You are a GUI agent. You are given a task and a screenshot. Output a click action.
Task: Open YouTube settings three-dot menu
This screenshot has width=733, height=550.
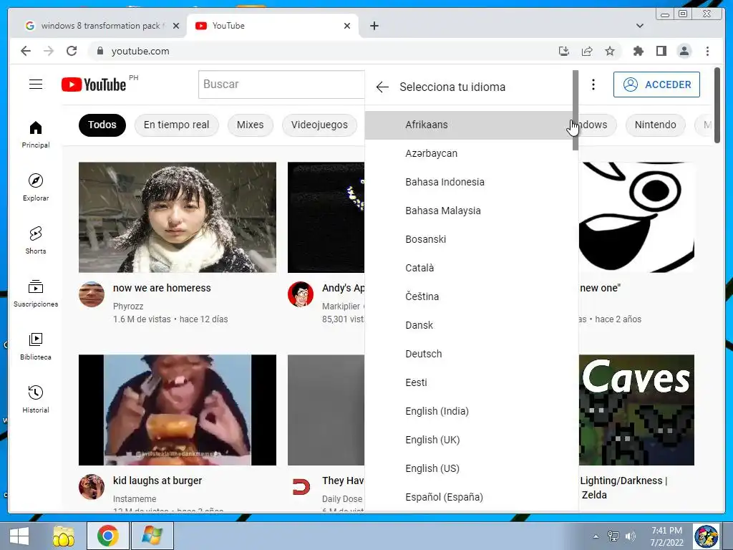pos(593,85)
